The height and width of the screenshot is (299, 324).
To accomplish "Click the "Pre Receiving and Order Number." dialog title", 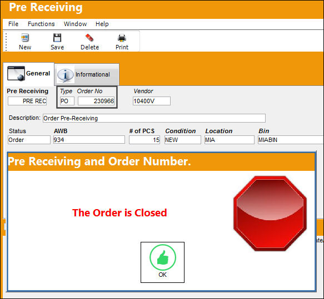I will 99,161.
